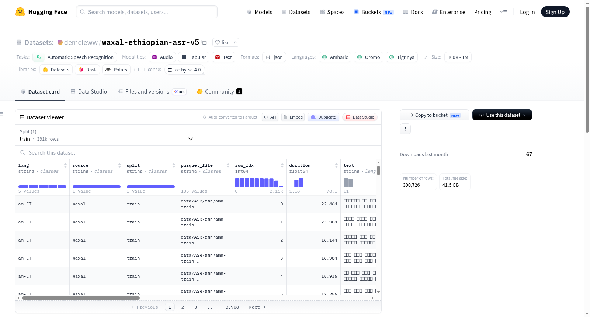Open Docs in top navigation
This screenshot has width=590, height=317.
[413, 12]
